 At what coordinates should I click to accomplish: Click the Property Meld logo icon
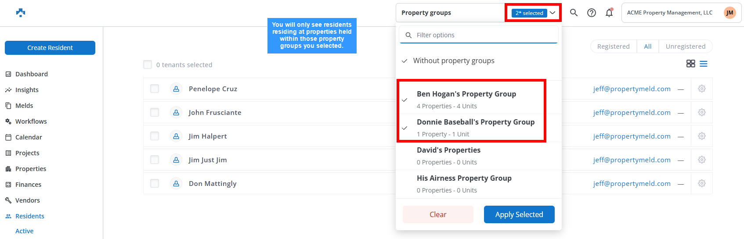pyautogui.click(x=21, y=13)
